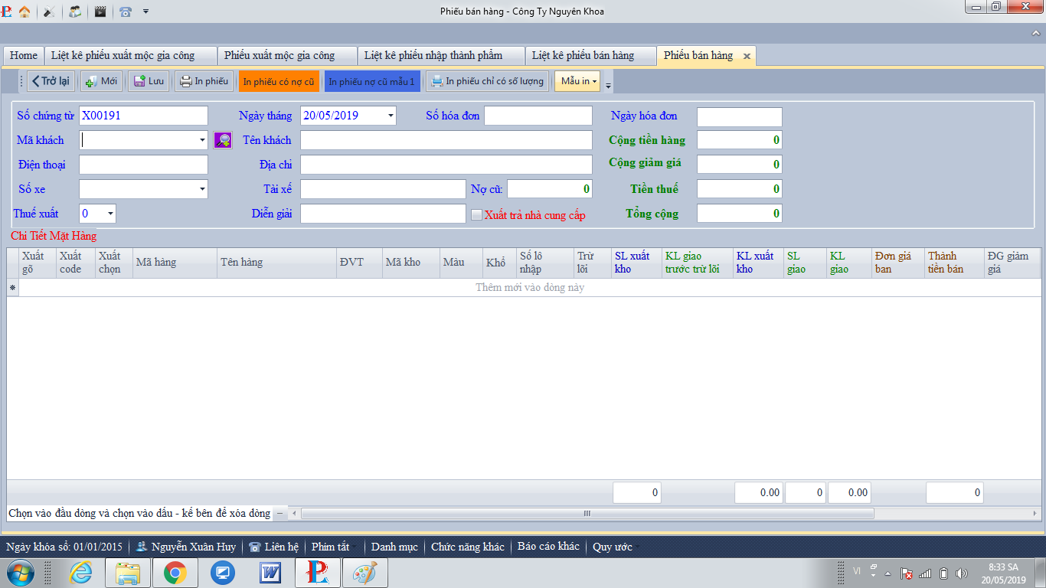Open the wrench and screwdriver tools icon
The image size is (1046, 588).
tap(49, 11)
